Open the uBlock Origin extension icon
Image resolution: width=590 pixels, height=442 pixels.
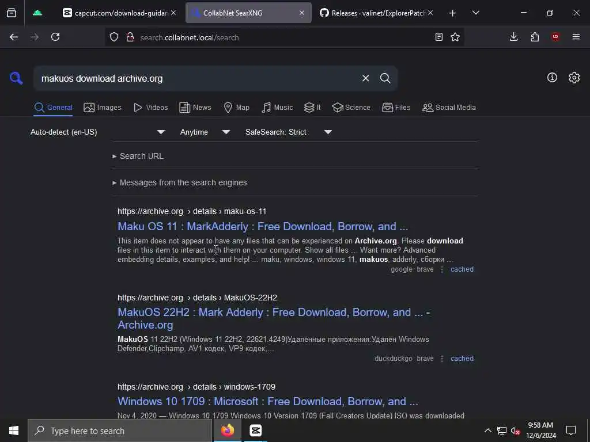[555, 37]
